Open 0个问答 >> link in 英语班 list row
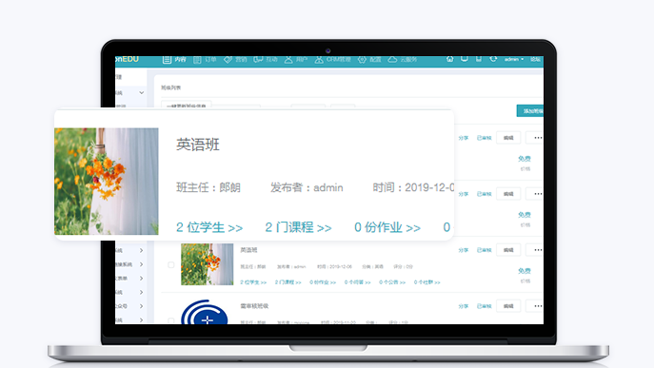This screenshot has width=654, height=368. pos(357,282)
